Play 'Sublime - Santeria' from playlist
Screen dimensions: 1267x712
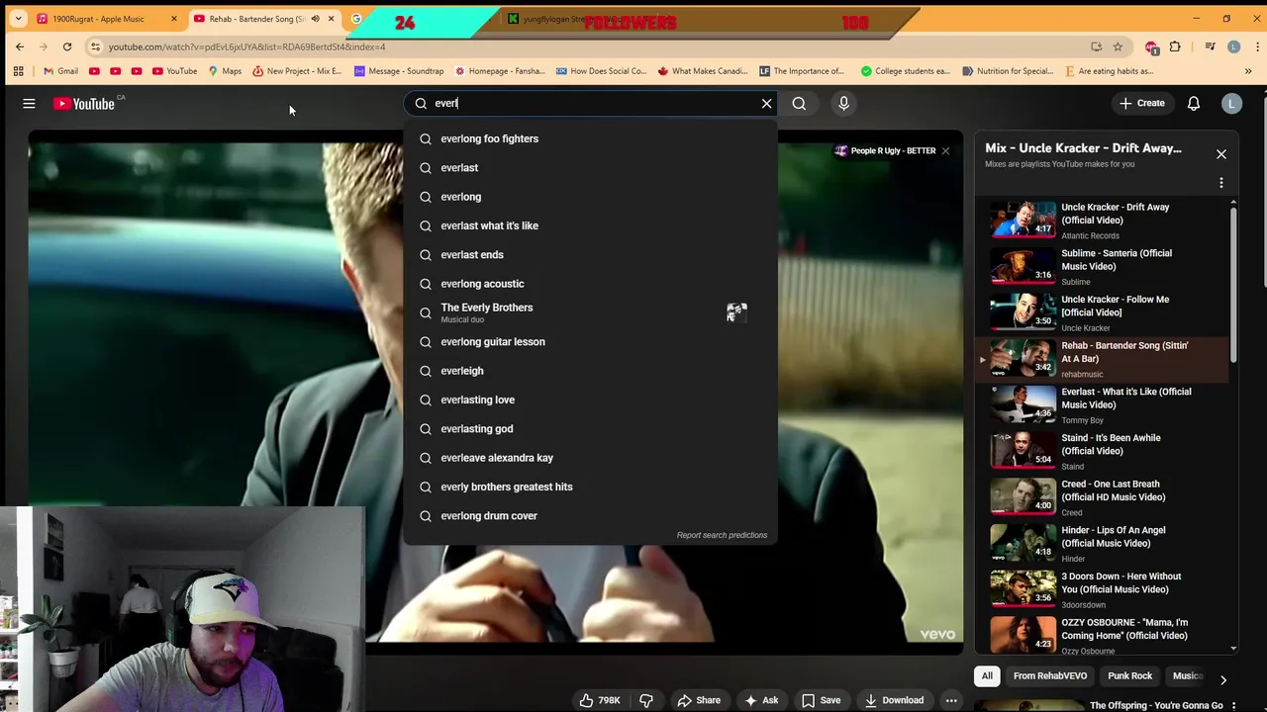[x=1104, y=266]
